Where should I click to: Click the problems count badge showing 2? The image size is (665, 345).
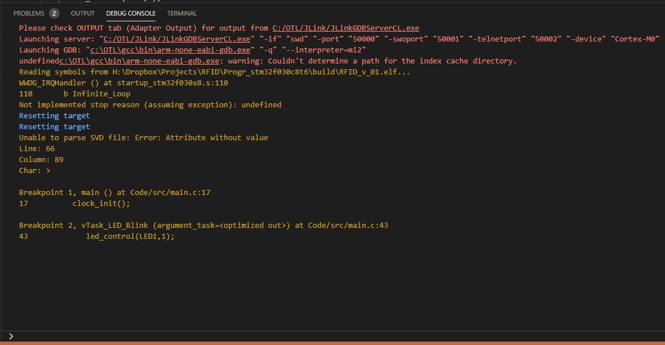pos(54,13)
